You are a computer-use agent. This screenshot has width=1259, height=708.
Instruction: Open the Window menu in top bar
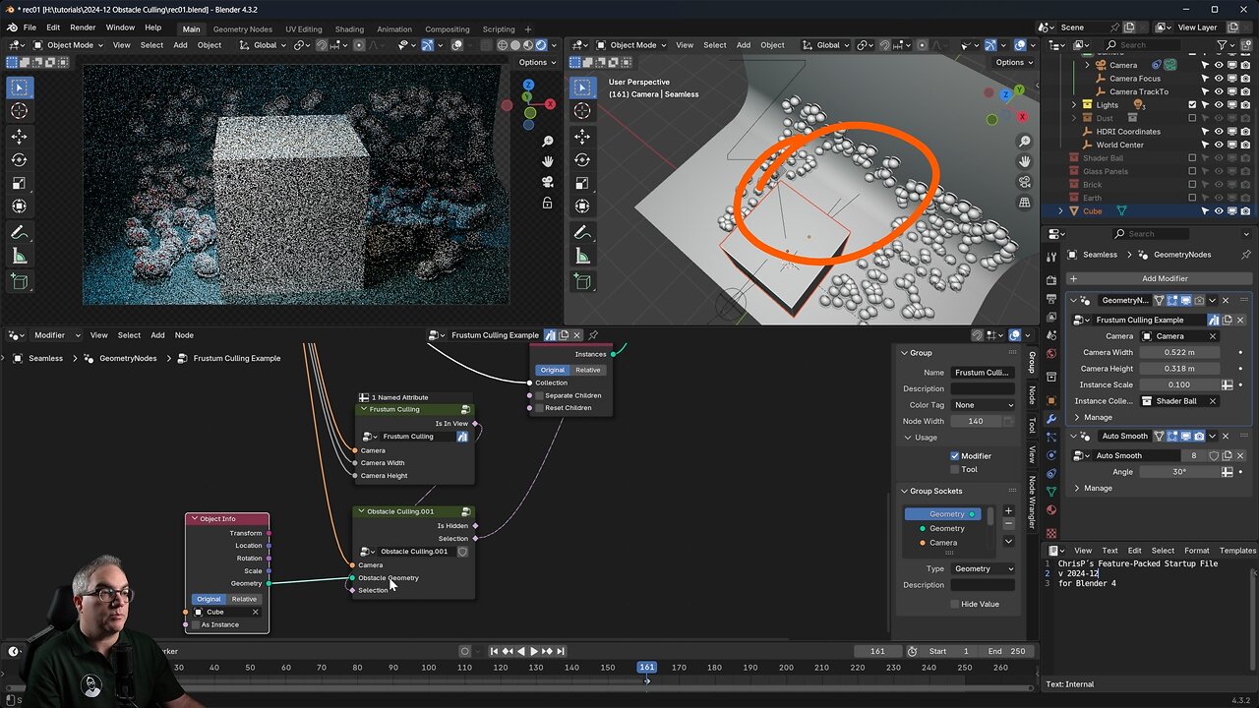120,28
